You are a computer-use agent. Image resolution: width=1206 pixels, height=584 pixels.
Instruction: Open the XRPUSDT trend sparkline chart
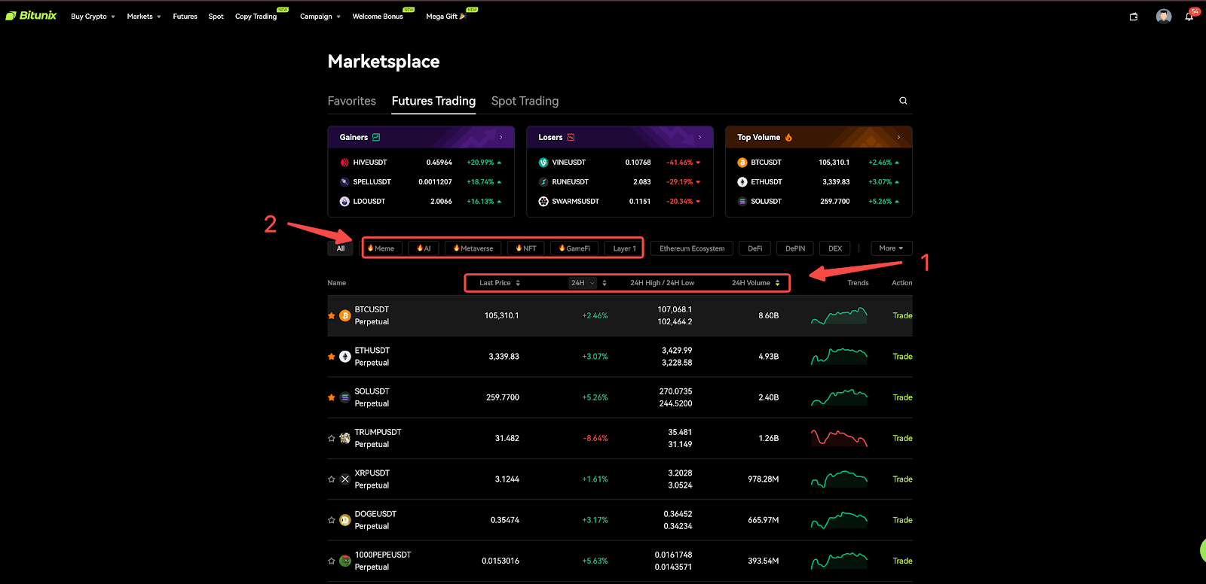click(839, 479)
